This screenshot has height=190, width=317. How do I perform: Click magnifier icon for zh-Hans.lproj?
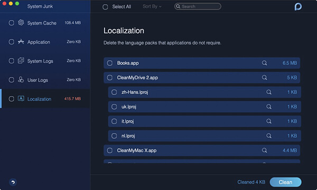point(269,92)
